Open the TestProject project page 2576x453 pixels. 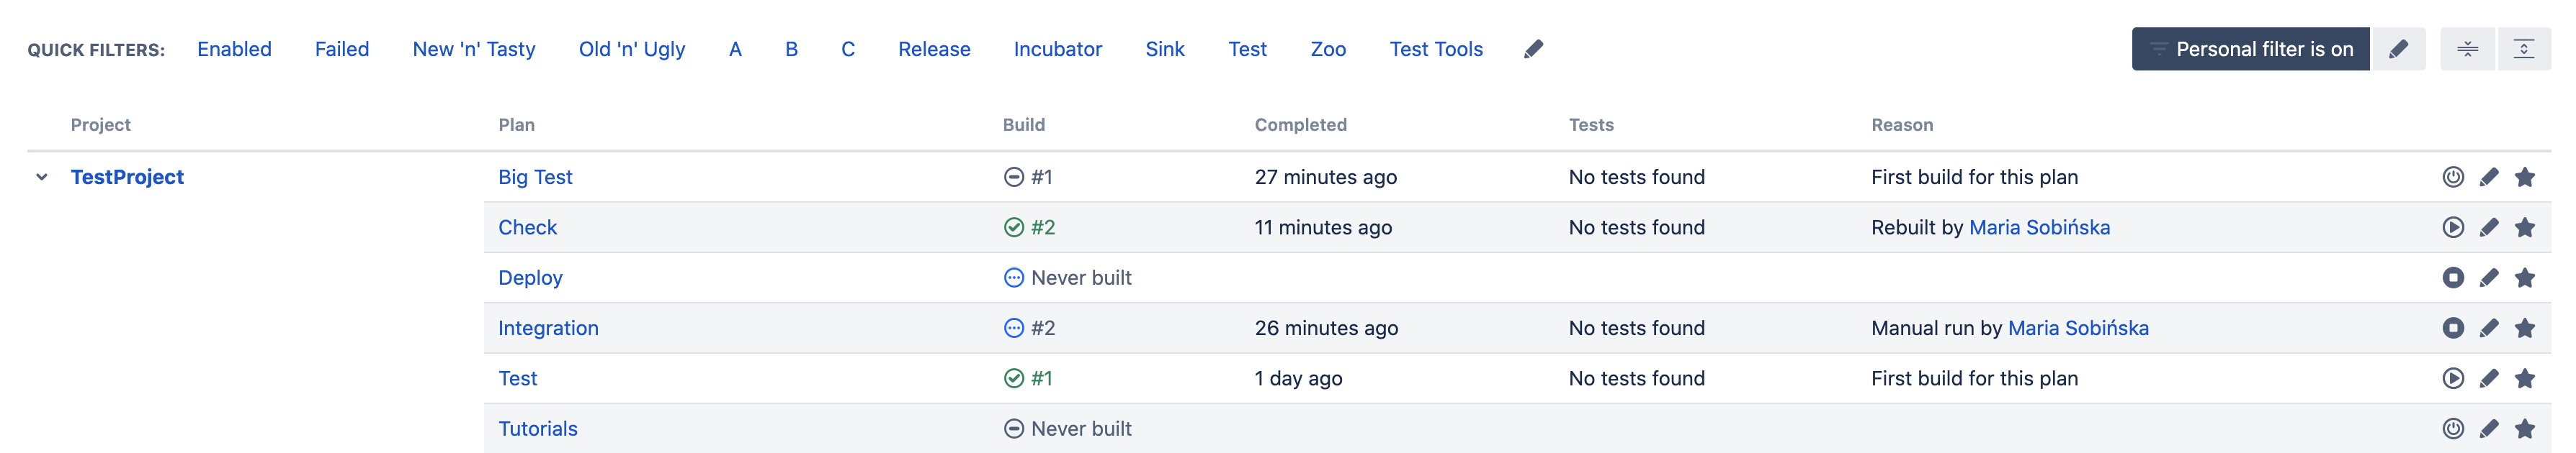pos(127,177)
